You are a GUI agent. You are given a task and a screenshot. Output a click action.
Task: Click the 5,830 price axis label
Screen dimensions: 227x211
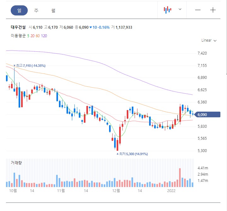(x=202, y=126)
